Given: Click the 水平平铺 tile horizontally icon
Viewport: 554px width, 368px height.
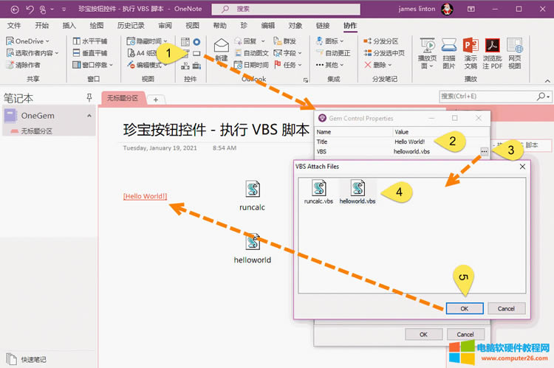Looking at the screenshot, I should click(91, 41).
